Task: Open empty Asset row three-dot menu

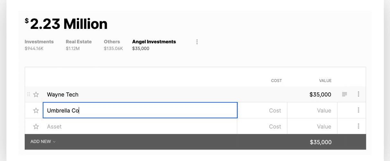Action: point(359,126)
